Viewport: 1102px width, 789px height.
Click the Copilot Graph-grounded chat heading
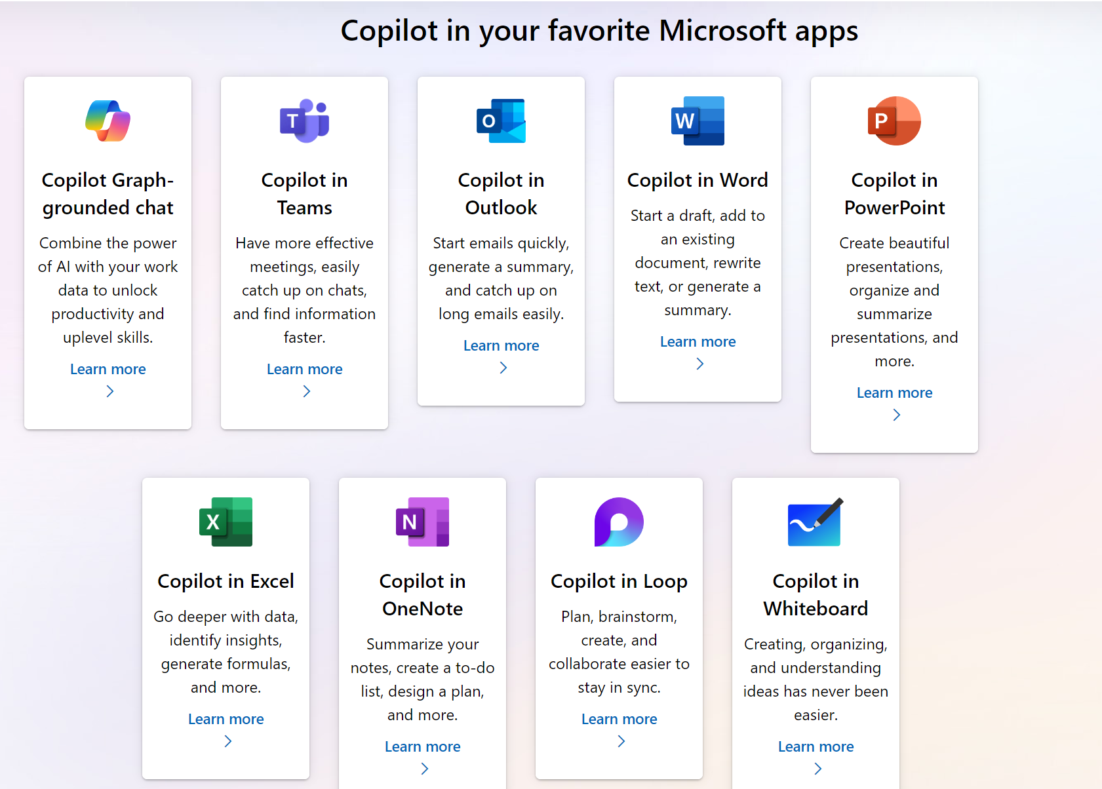point(108,194)
